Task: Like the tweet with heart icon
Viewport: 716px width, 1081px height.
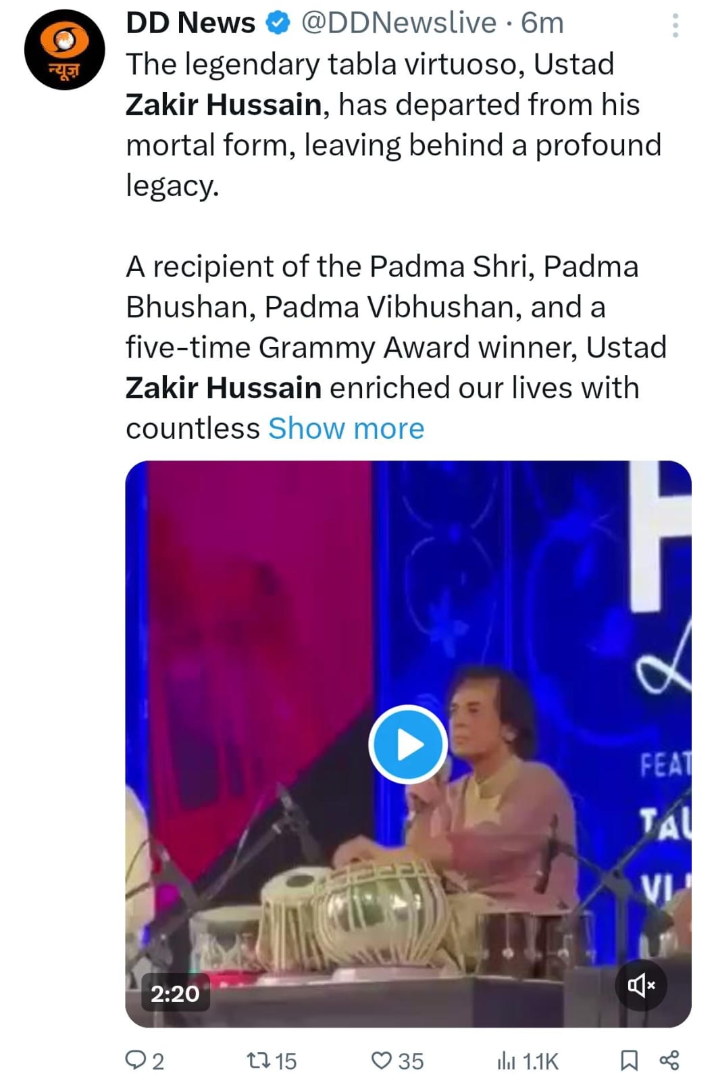Action: pyautogui.click(x=382, y=1060)
